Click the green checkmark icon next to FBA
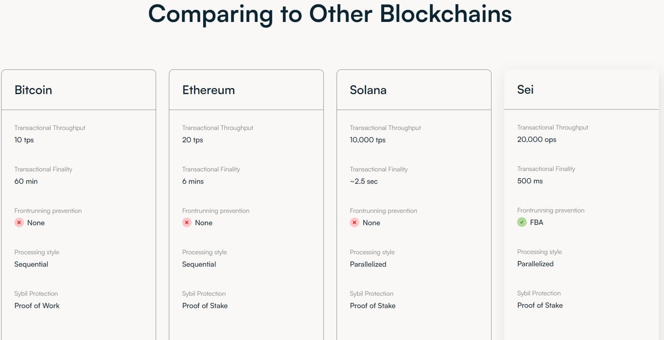664x340 pixels. tap(522, 222)
